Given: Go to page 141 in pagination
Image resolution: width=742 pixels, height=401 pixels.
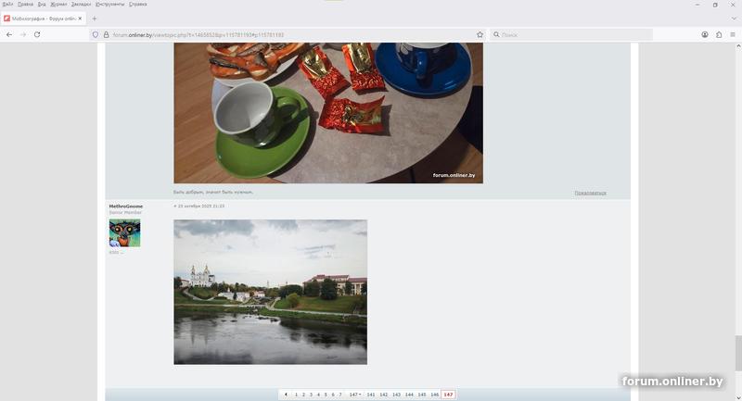Looking at the screenshot, I should click(370, 395).
